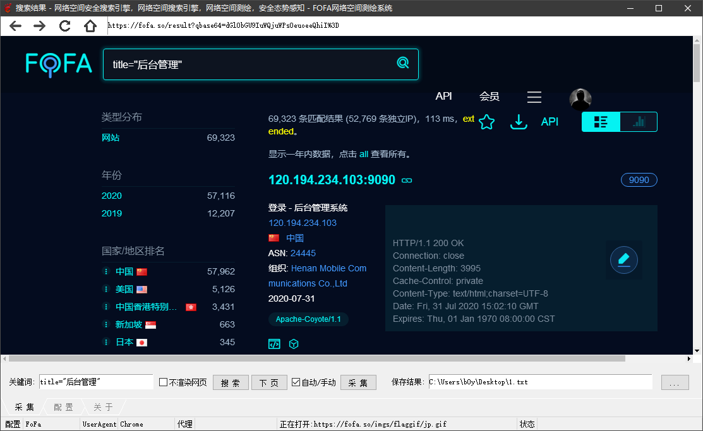Image resolution: width=703 pixels, height=431 pixels.
Task: Click the cube component icon
Action: 294,344
